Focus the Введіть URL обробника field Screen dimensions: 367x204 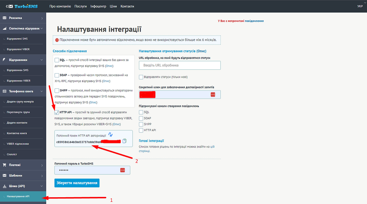coord(180,65)
